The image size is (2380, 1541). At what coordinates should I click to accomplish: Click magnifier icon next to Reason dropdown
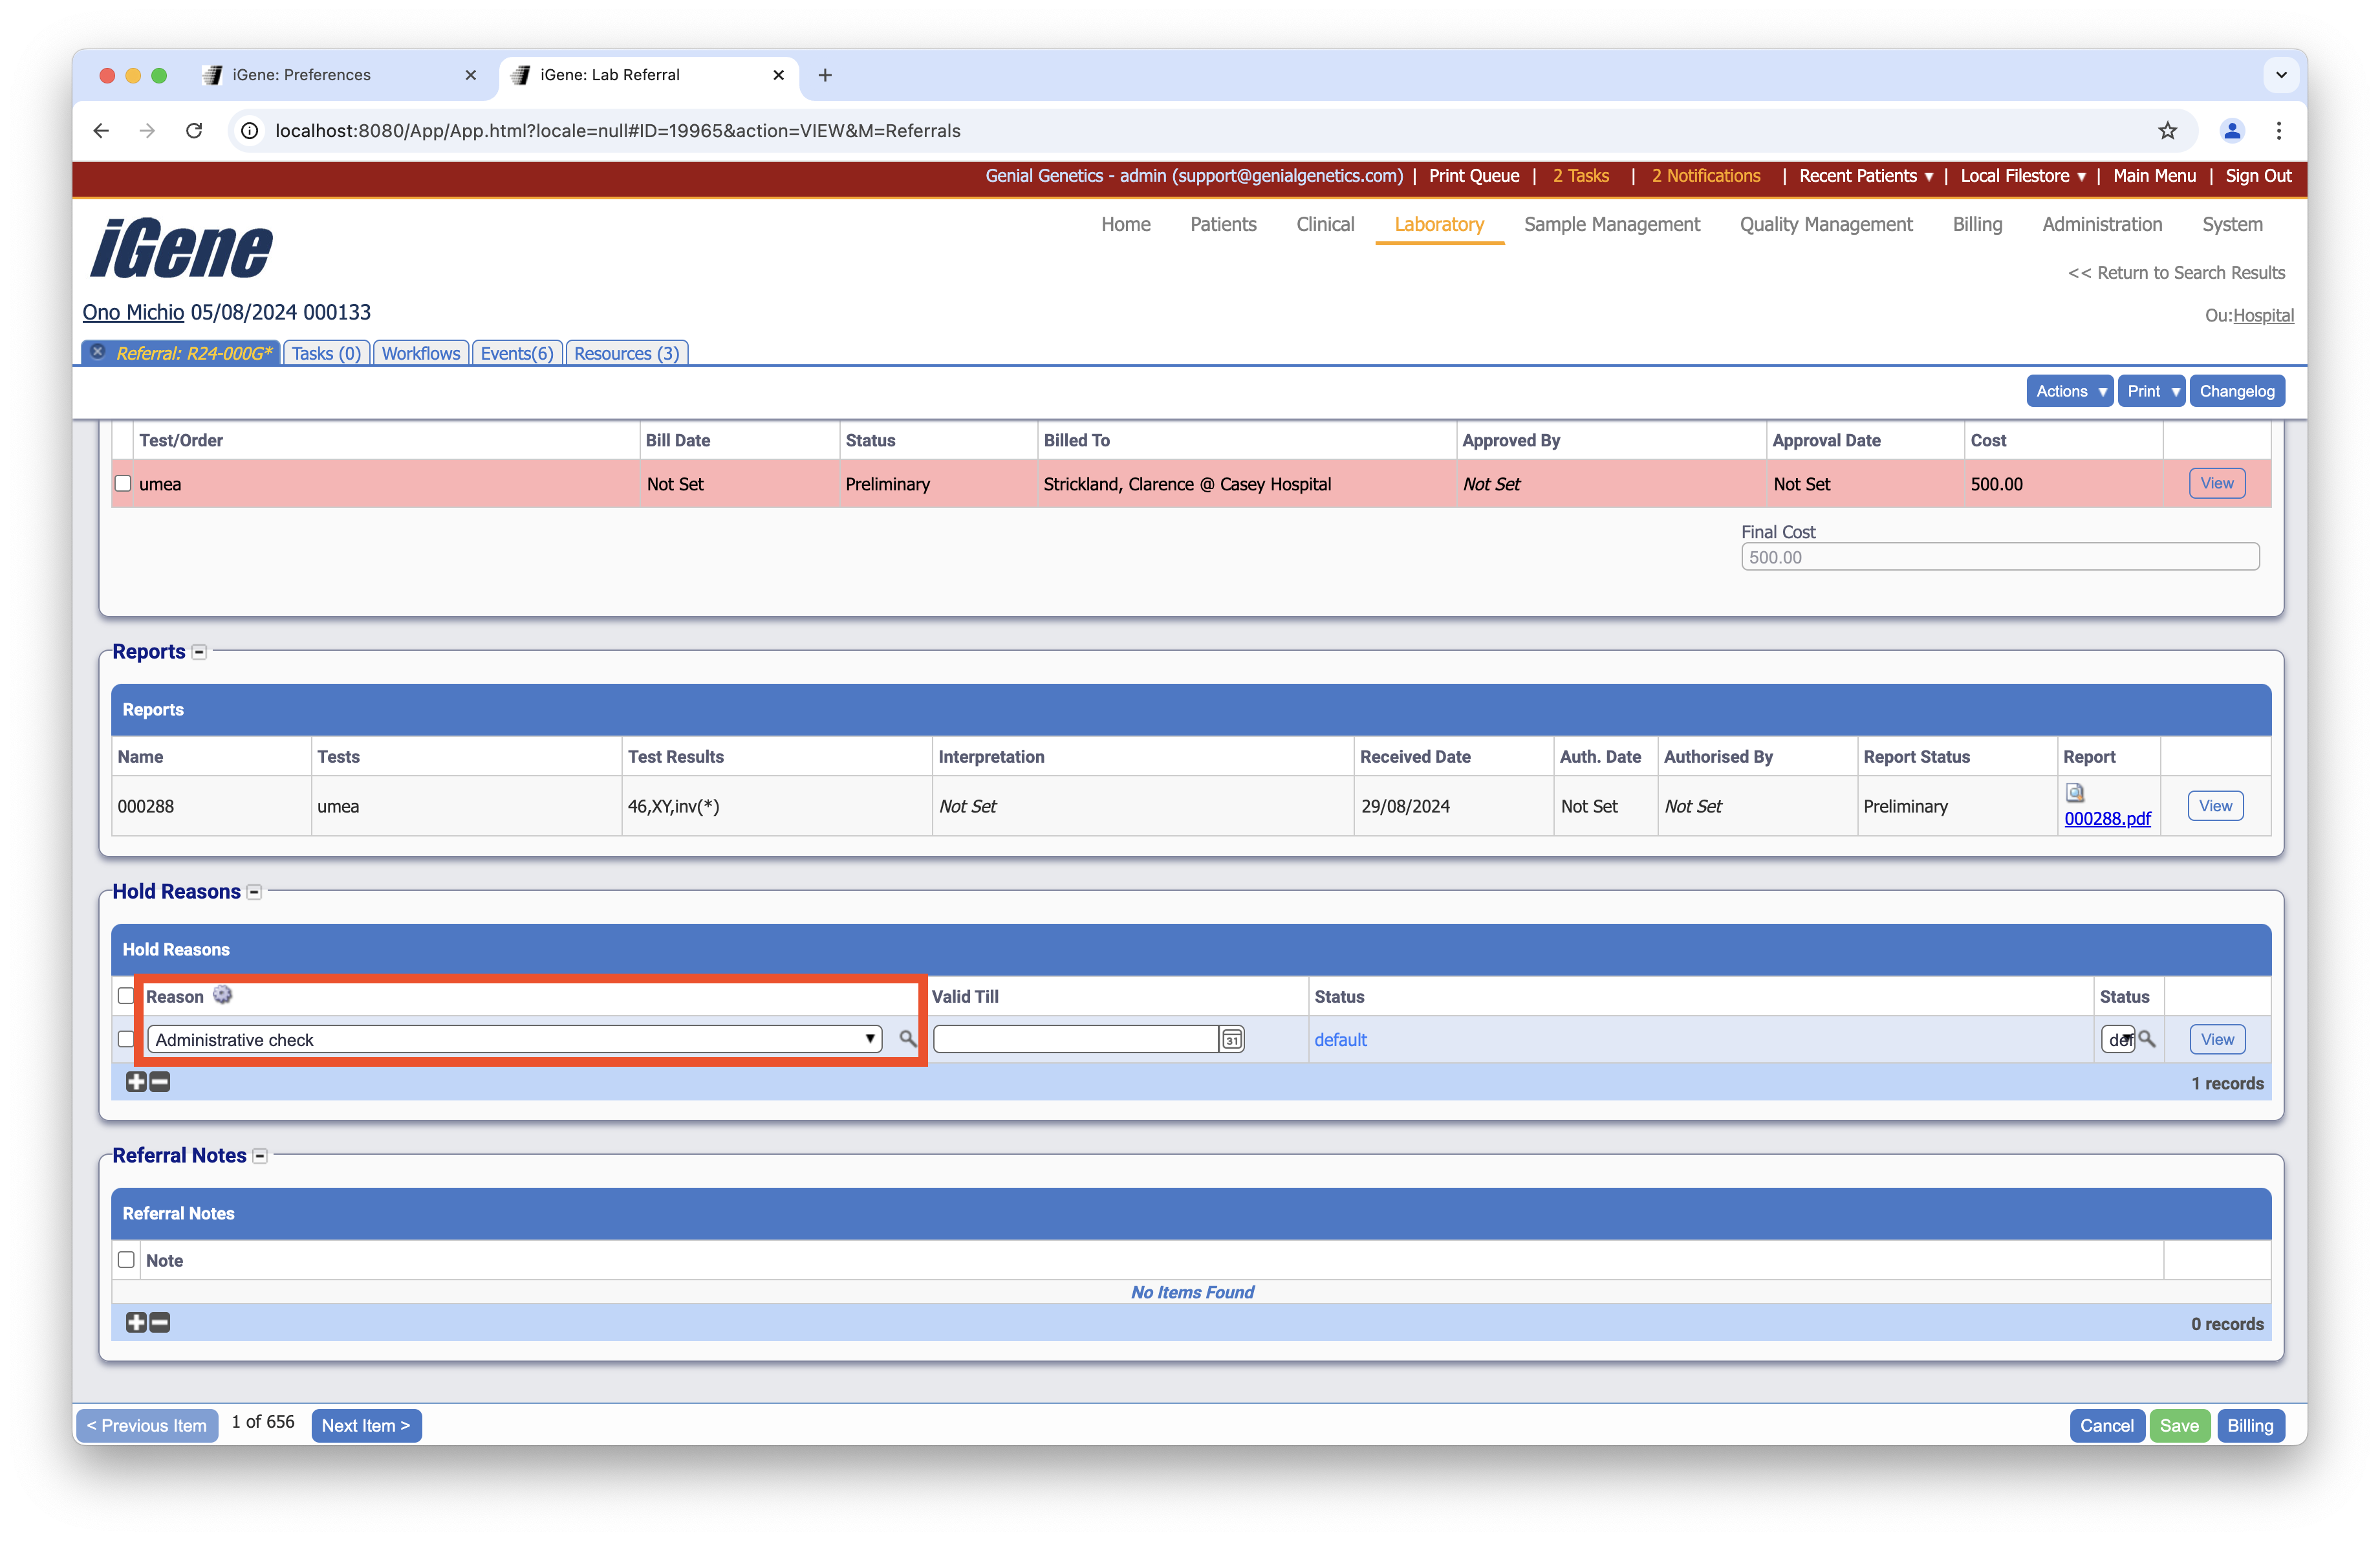tap(907, 1039)
